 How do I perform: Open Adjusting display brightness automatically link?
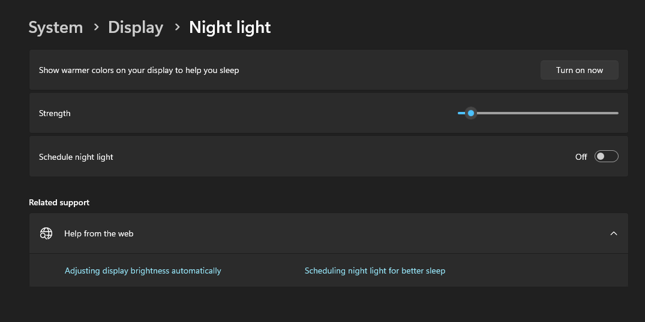pos(143,271)
